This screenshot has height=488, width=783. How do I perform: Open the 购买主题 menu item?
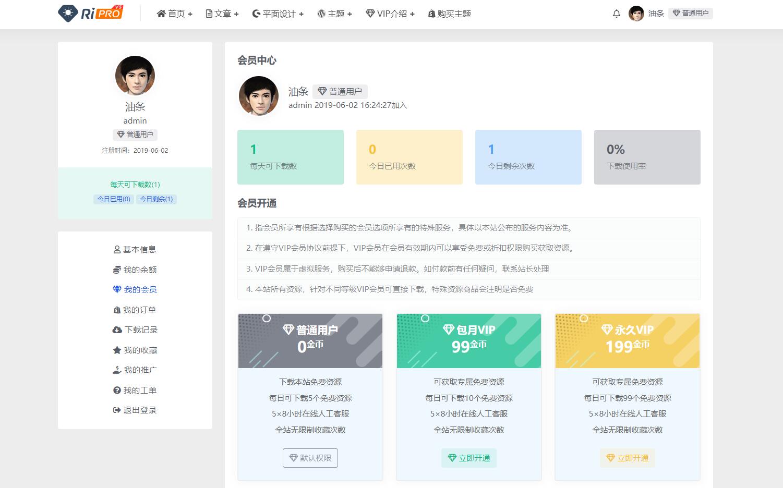tap(449, 14)
